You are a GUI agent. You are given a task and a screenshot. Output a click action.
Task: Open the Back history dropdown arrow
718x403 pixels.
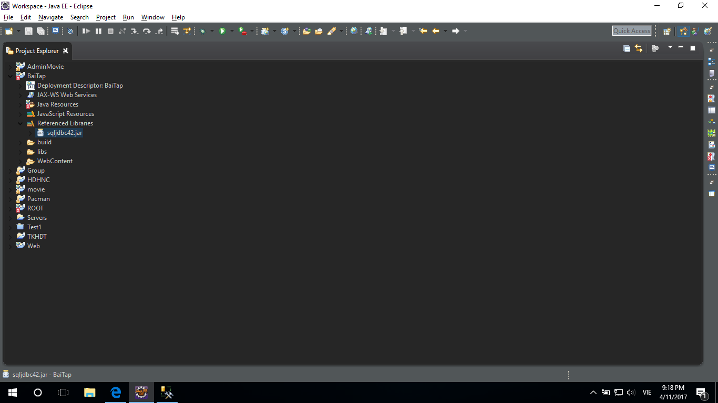(445, 31)
